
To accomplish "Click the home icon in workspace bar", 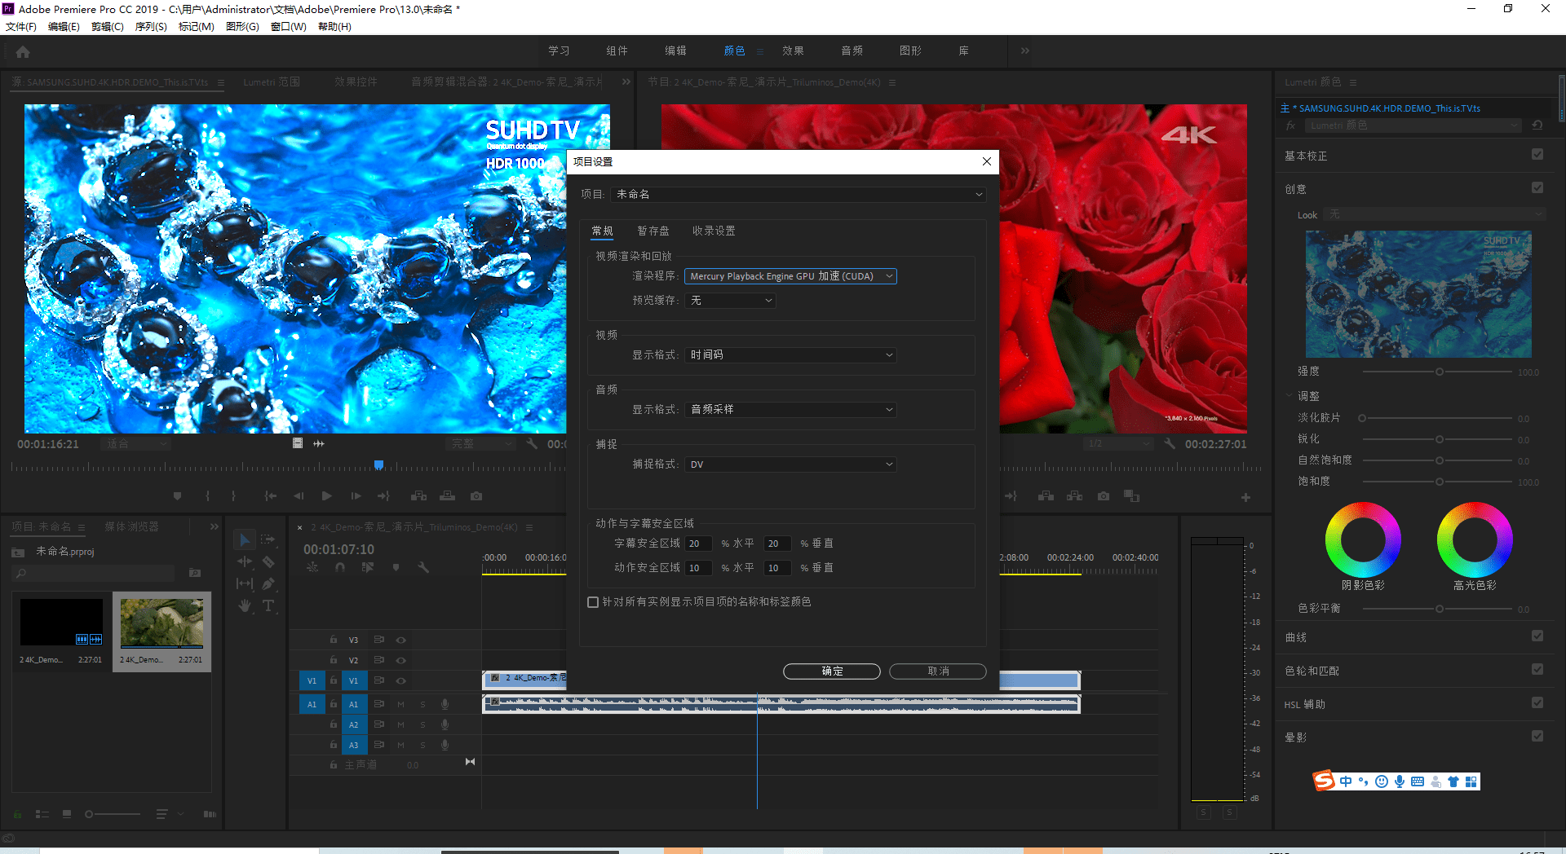I will click(23, 51).
